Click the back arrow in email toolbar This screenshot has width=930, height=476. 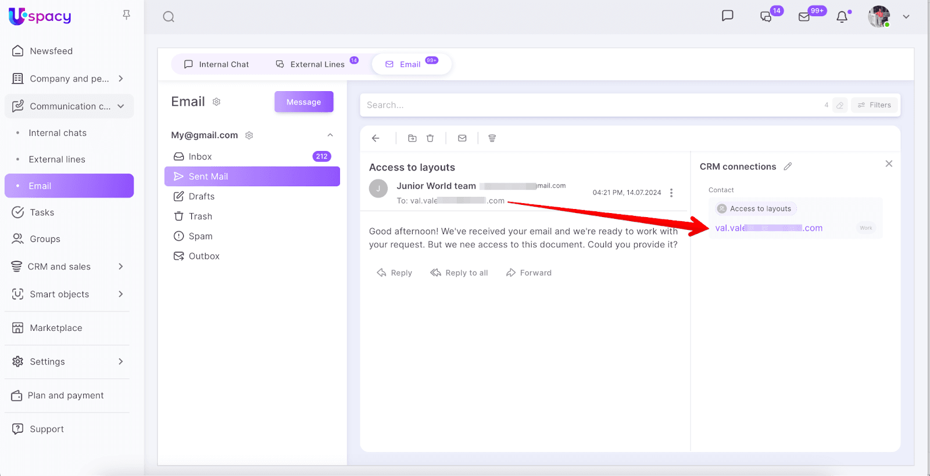coord(375,138)
